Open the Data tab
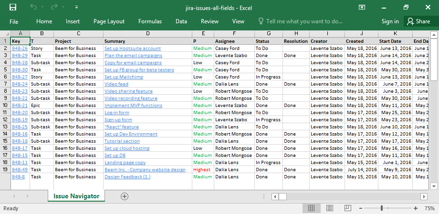This screenshot has height=214, width=439. click(181, 21)
